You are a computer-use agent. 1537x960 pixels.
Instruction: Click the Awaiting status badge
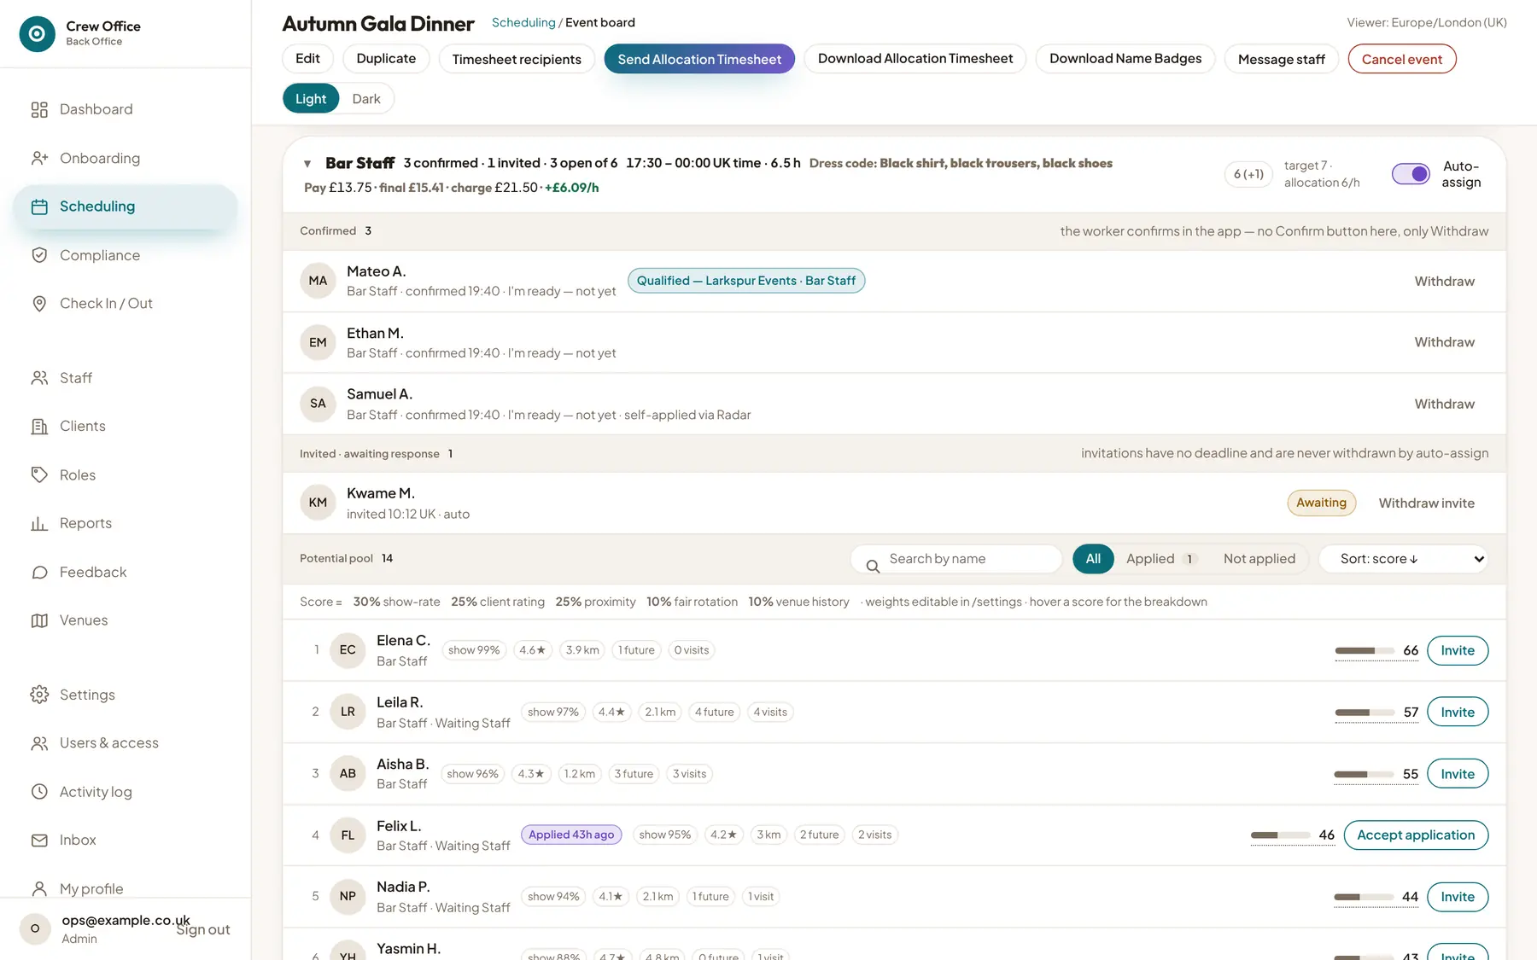1321,503
